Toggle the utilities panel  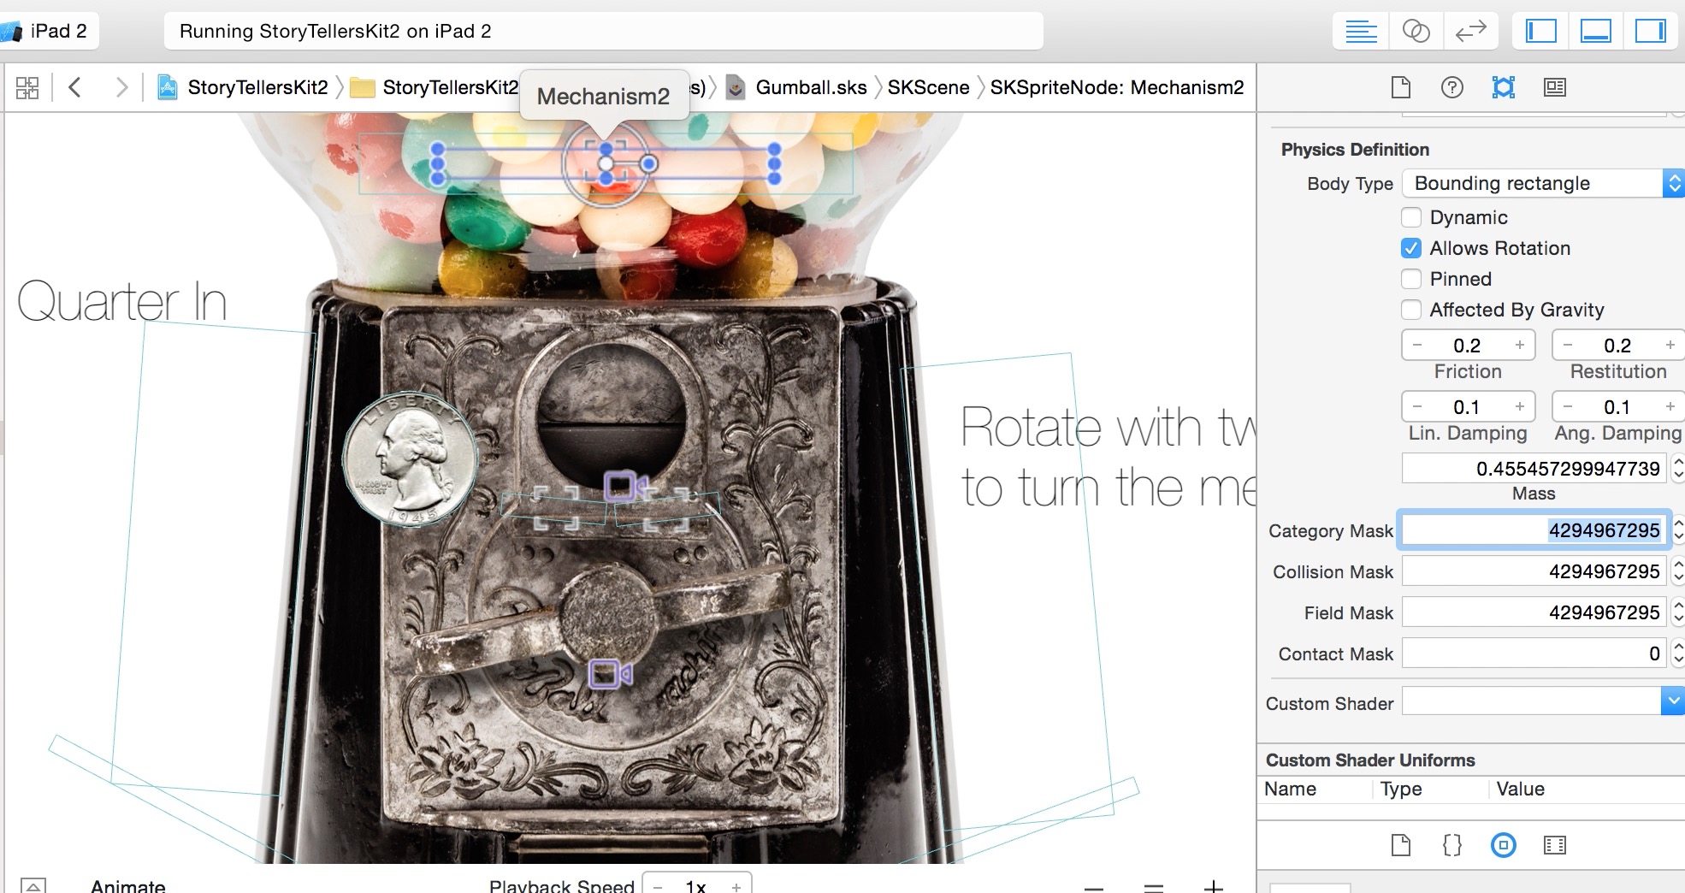(x=1650, y=32)
